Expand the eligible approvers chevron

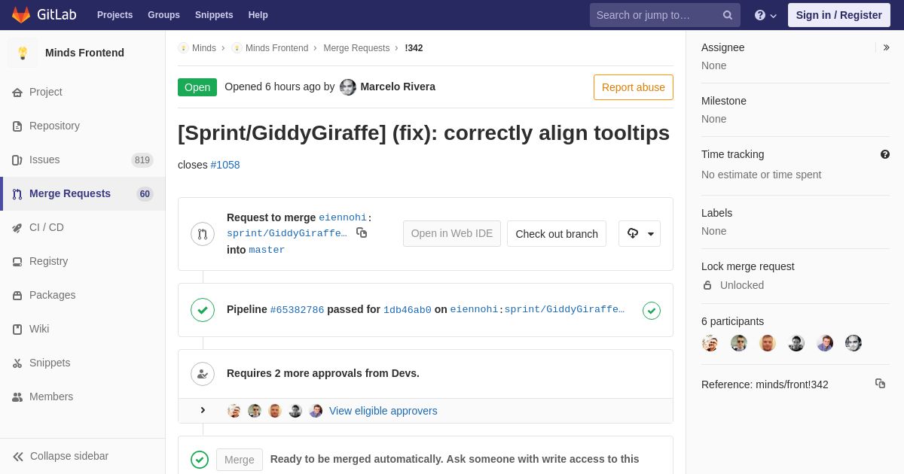[x=203, y=410]
